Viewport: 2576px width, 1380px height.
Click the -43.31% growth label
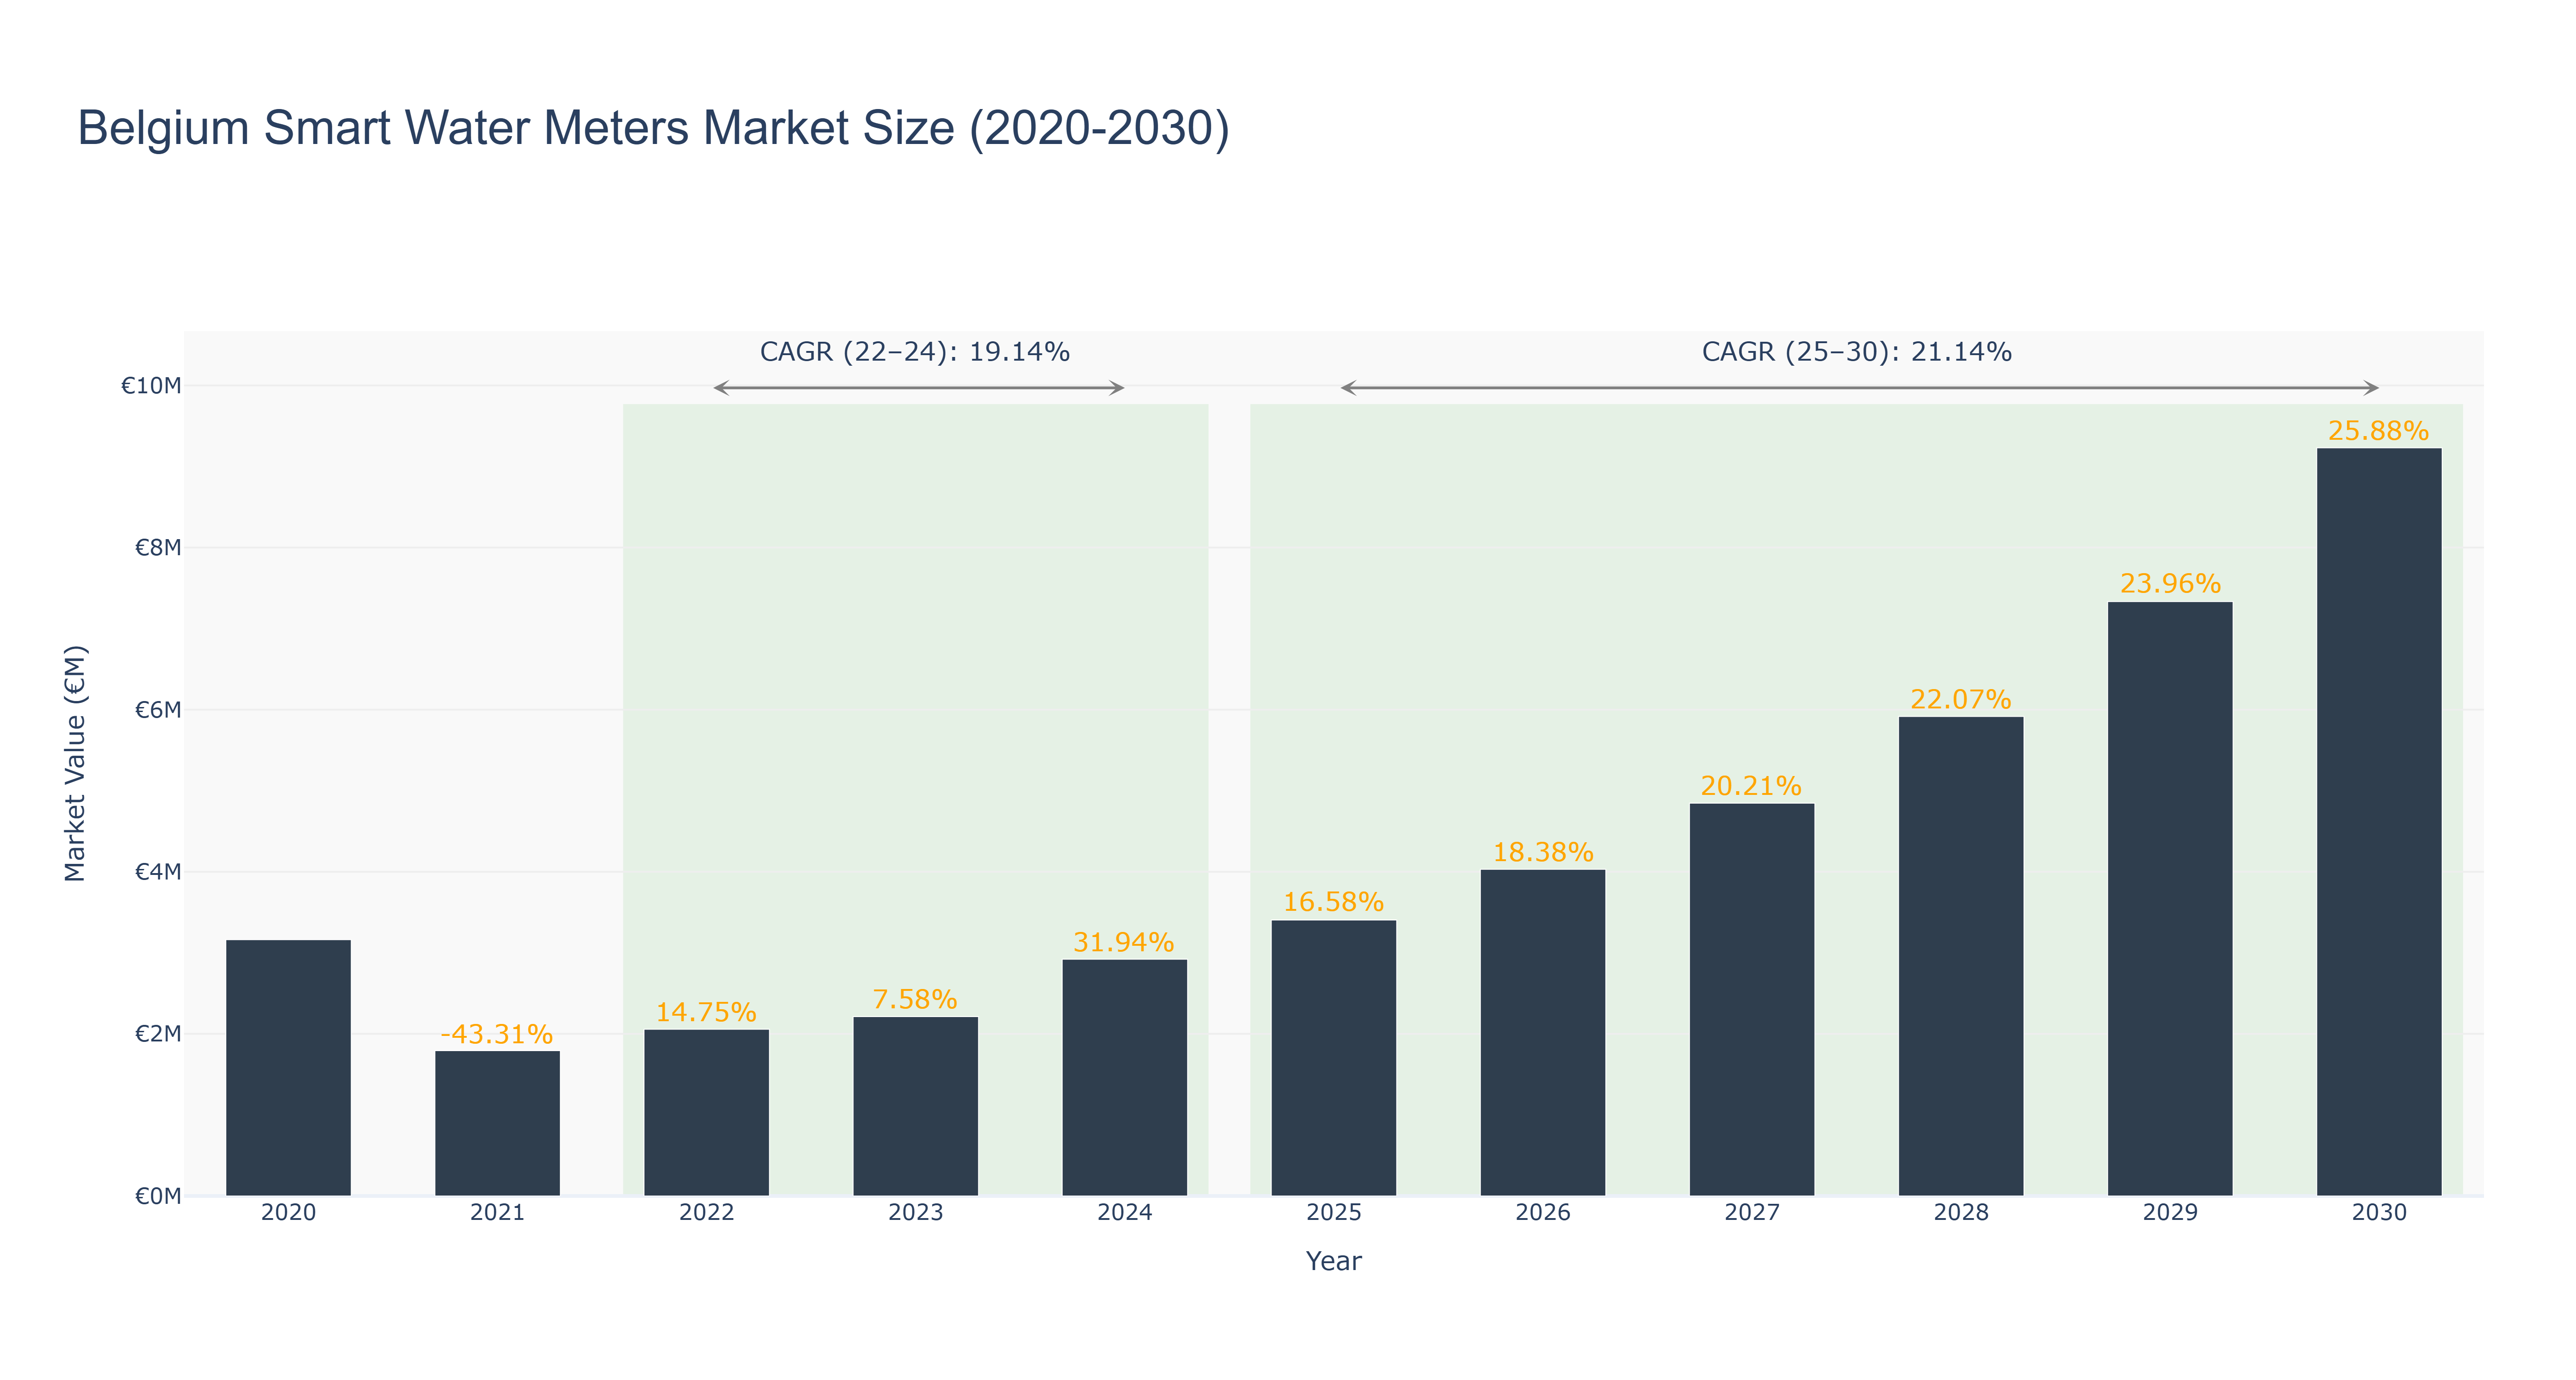point(497,1034)
